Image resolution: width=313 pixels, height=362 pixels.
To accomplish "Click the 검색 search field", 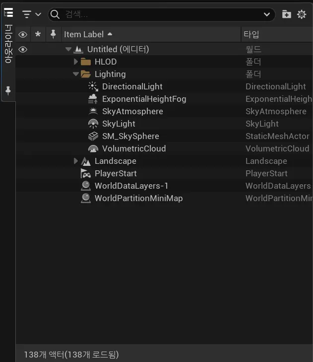I will click(x=159, y=14).
